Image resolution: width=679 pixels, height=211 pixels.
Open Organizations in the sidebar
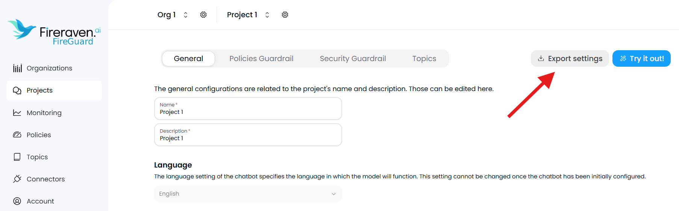click(x=54, y=68)
